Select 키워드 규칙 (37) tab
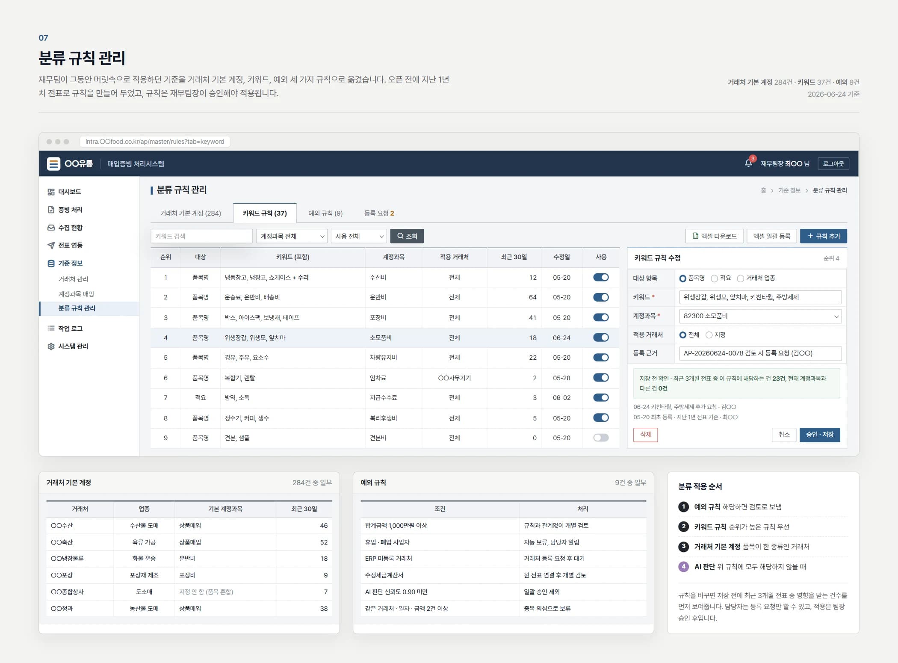Screen dimensions: 898x663 point(265,213)
